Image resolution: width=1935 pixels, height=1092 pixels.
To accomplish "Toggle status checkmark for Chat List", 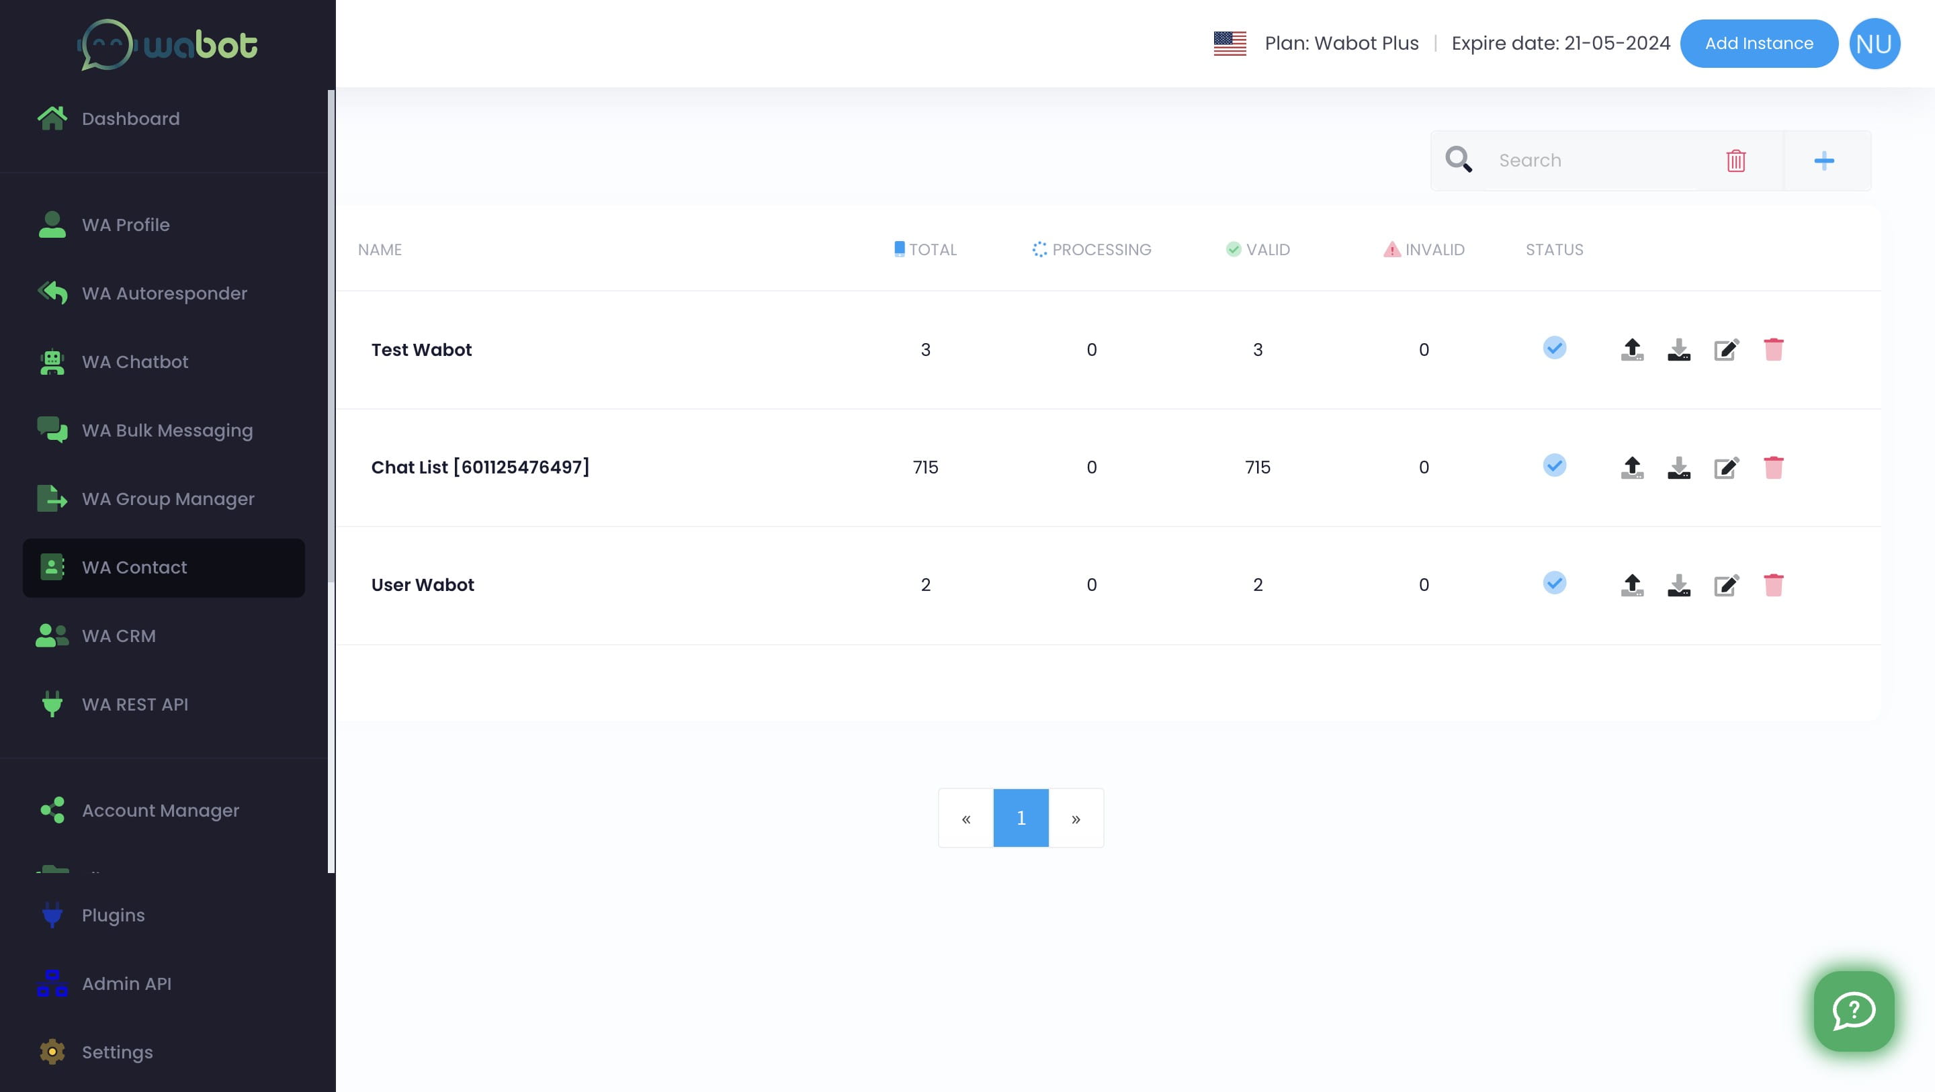I will point(1555,466).
